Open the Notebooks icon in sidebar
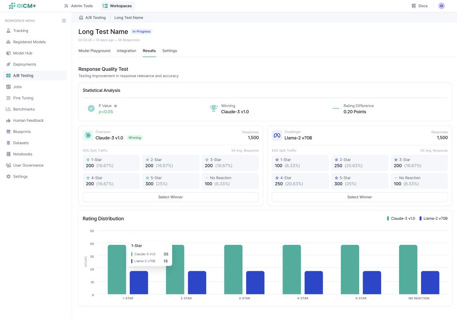Screen dimensions: 457x318 (x=8, y=154)
